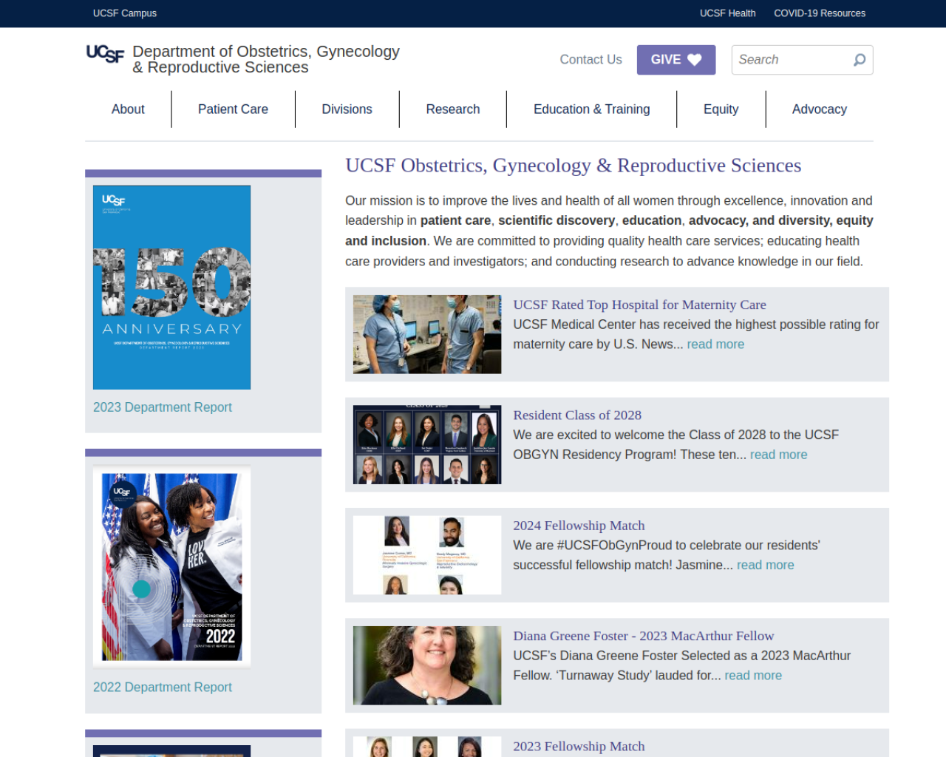Open the About menu

128,109
